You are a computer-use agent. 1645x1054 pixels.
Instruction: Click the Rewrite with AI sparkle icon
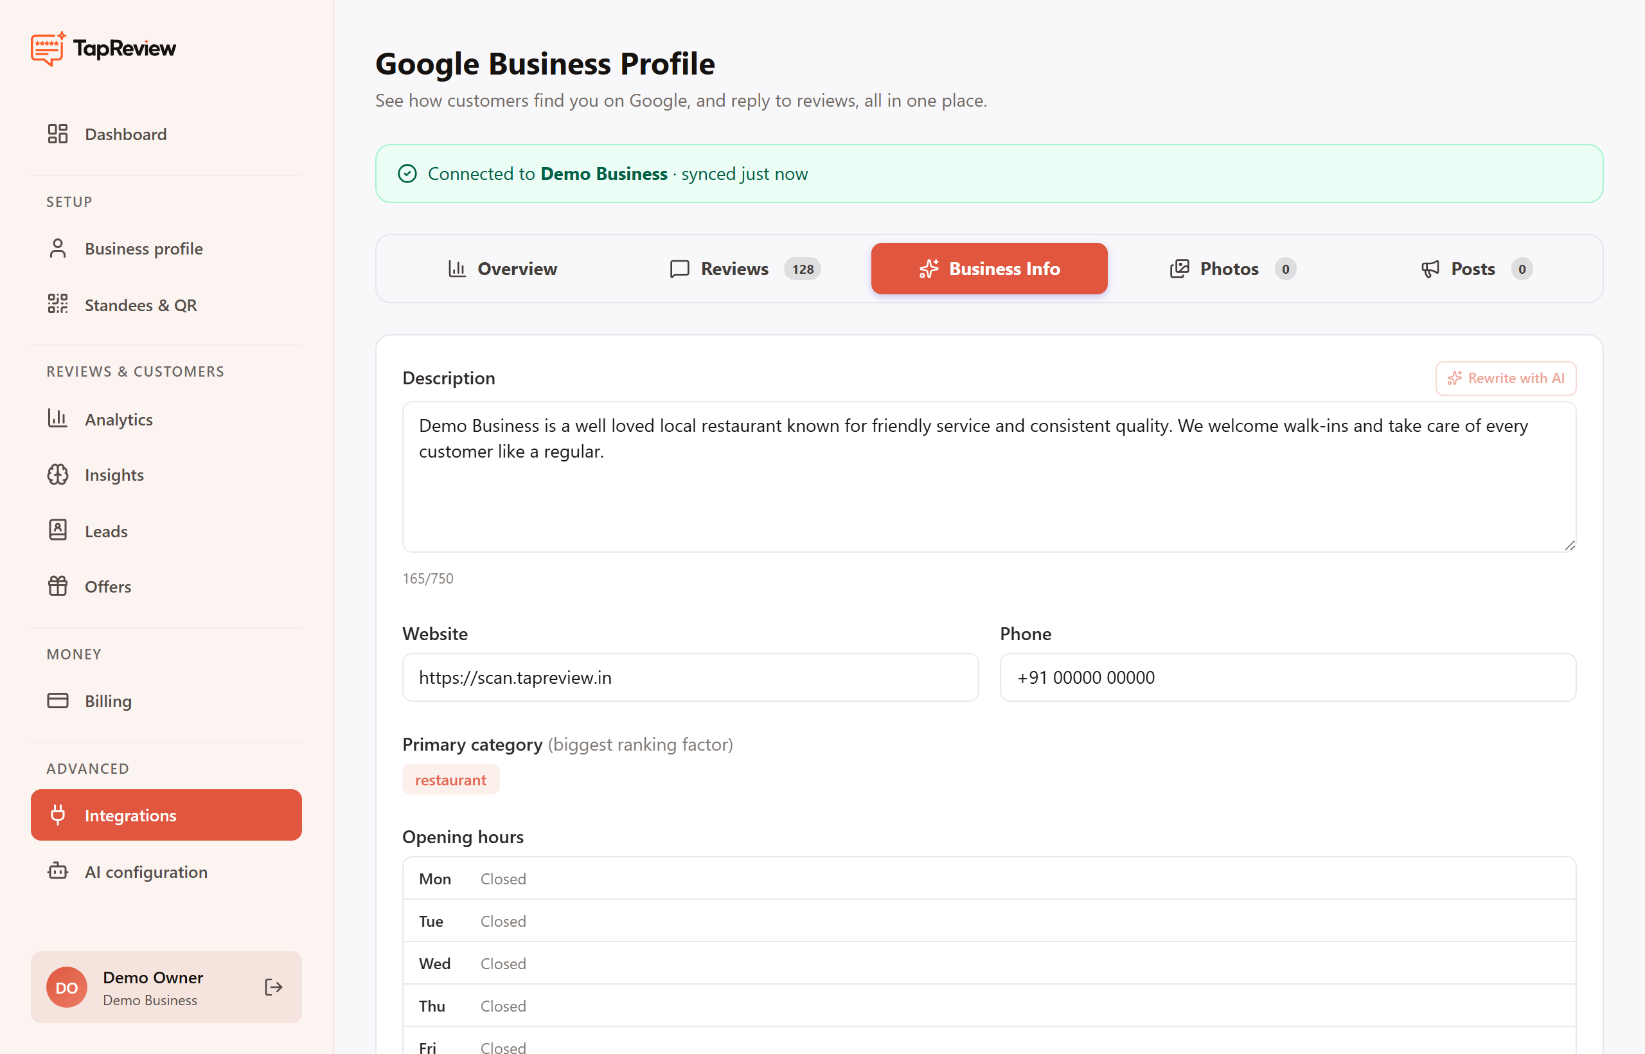(x=1455, y=379)
